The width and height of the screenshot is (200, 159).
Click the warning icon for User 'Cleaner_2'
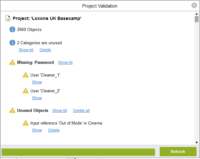tap(26, 91)
